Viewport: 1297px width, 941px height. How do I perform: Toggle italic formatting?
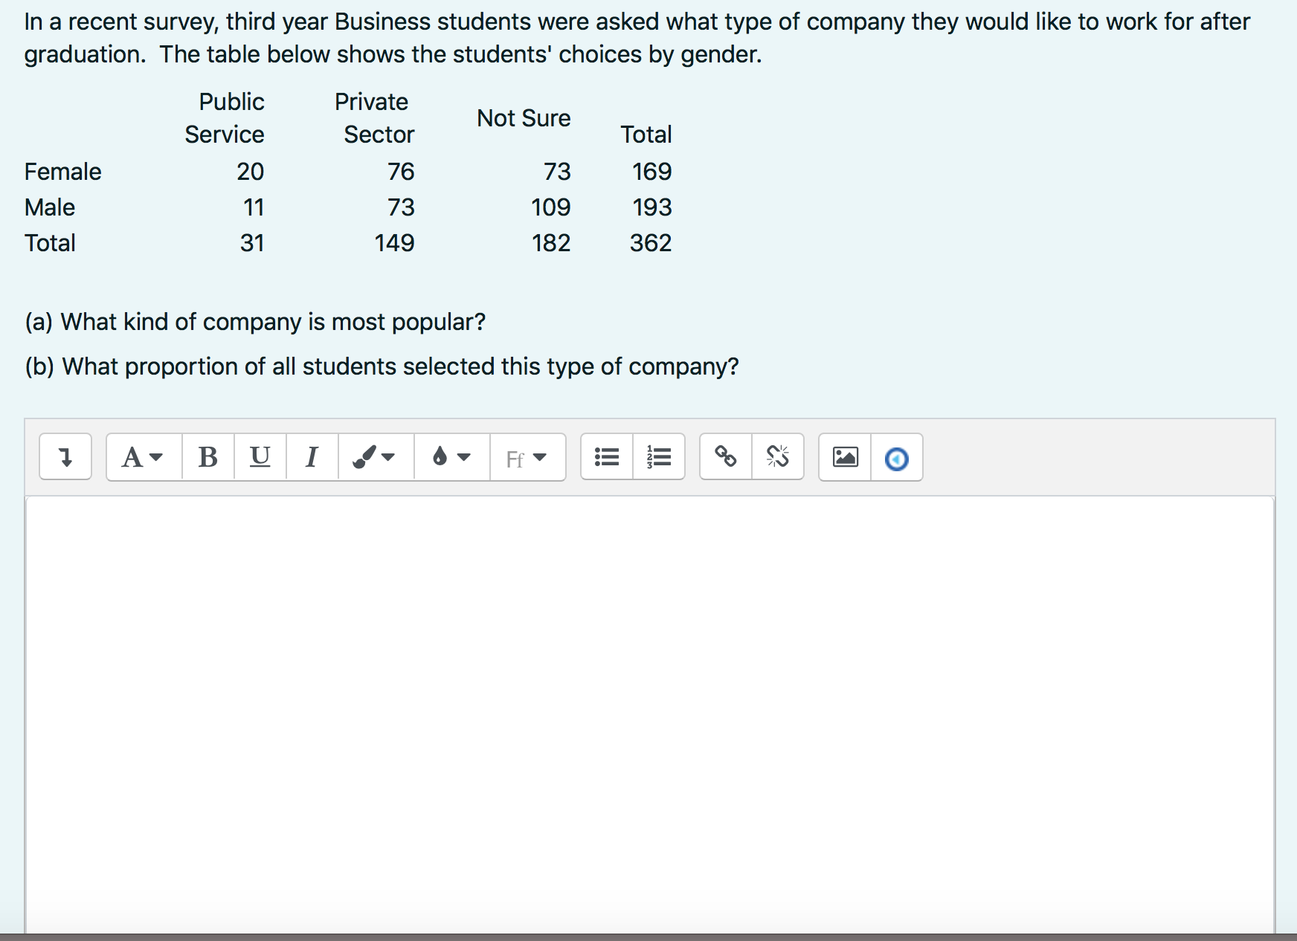[312, 457]
